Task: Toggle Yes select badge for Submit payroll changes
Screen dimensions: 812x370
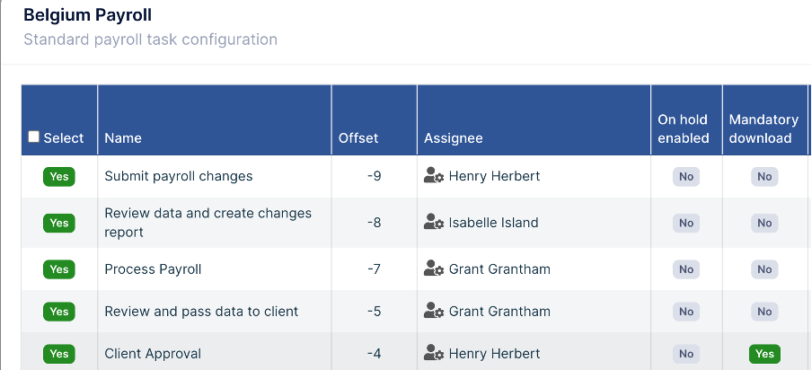Action: 59,177
